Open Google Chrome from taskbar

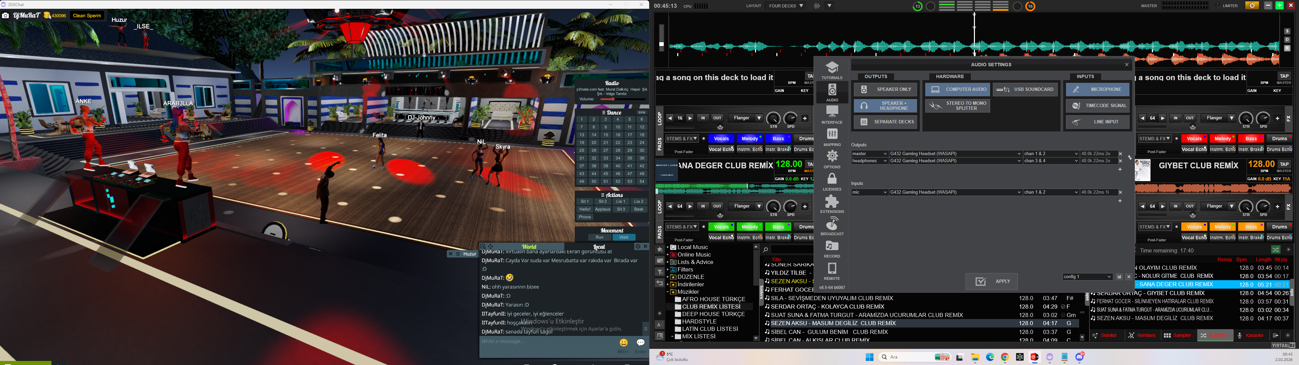tap(1005, 357)
